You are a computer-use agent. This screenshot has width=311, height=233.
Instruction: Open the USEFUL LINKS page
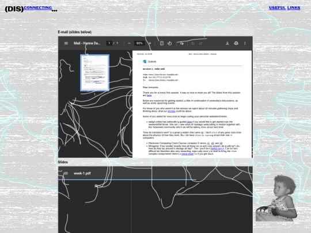(285, 7)
